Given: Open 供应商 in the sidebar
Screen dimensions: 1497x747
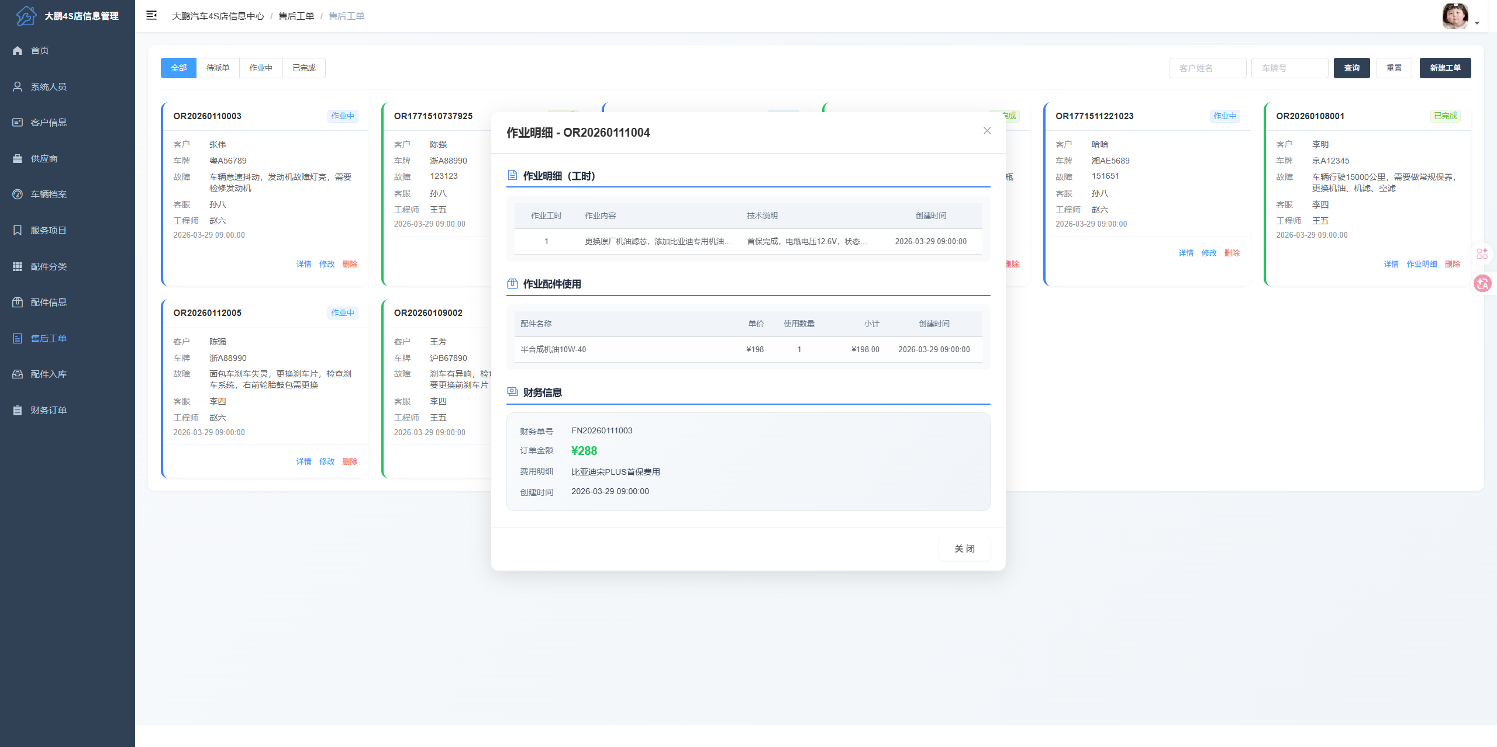Looking at the screenshot, I should (67, 158).
